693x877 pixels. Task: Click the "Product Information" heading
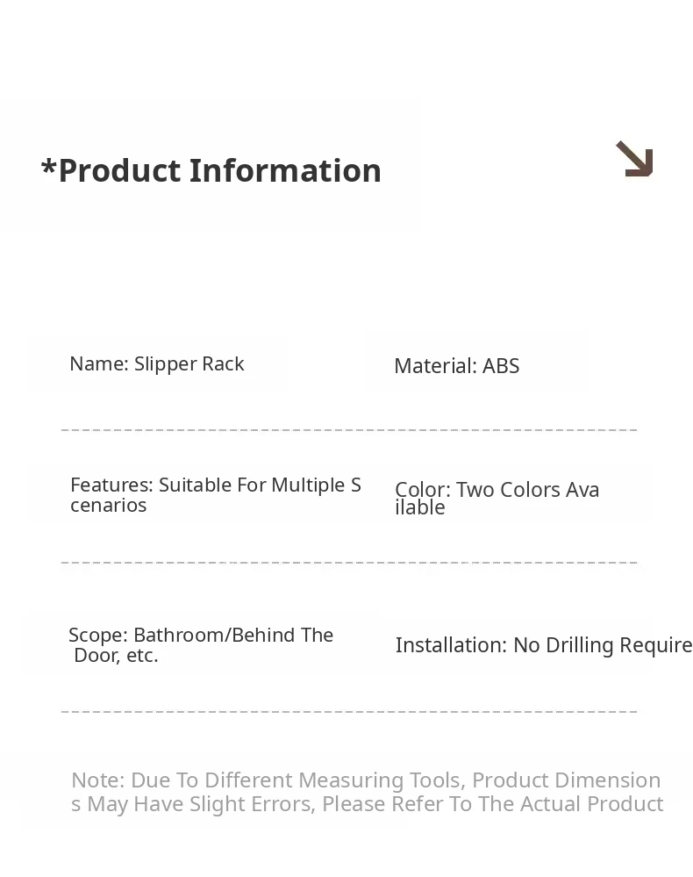pos(219,170)
